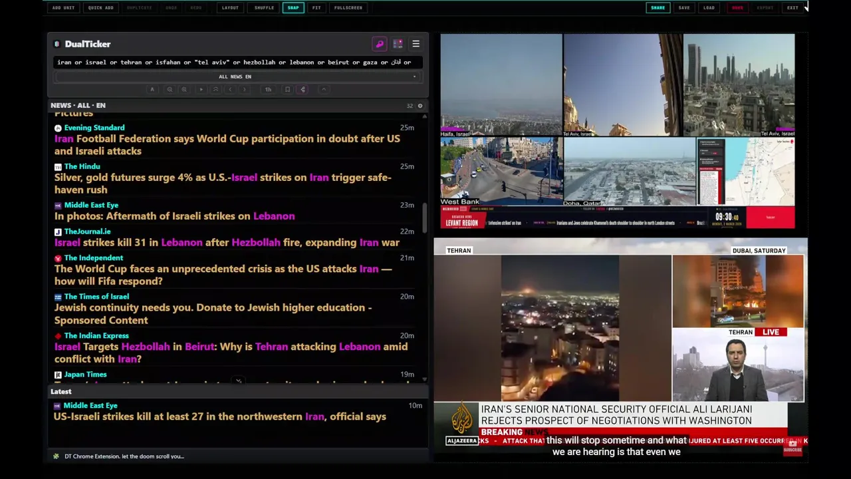This screenshot has height=479, width=851.
Task: Click the West Bank camera feed
Action: point(501,172)
